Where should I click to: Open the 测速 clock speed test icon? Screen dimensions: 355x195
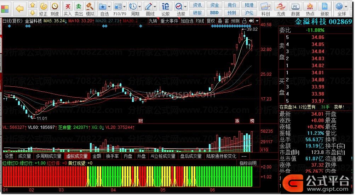(x=55, y=6)
